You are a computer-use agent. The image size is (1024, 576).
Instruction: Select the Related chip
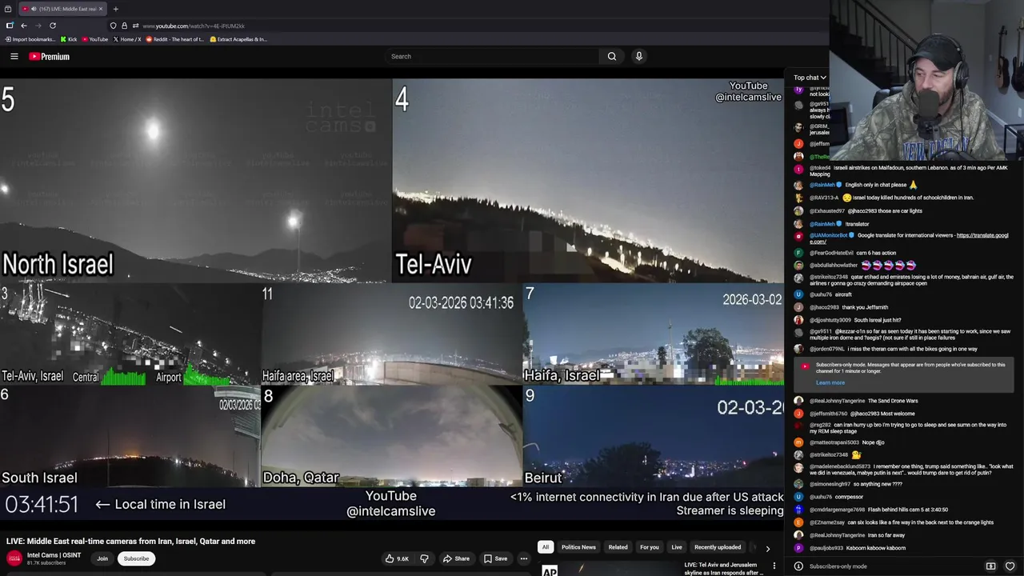tap(618, 547)
